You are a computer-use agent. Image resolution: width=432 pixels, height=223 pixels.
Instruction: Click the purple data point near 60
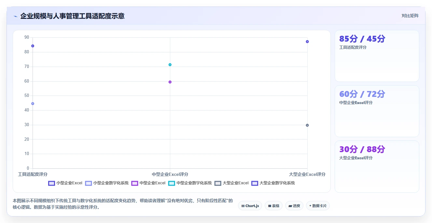(170, 82)
